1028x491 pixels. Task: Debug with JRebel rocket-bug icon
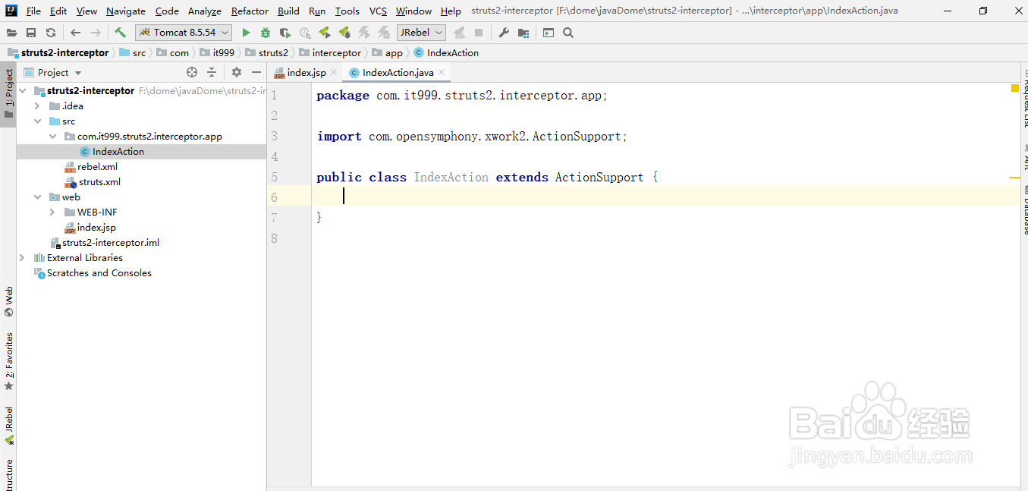pyautogui.click(x=344, y=33)
